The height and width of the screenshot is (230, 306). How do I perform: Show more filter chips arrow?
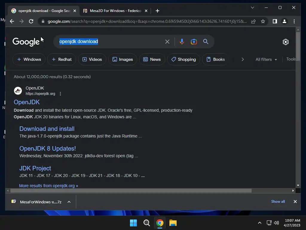pyautogui.click(x=243, y=59)
